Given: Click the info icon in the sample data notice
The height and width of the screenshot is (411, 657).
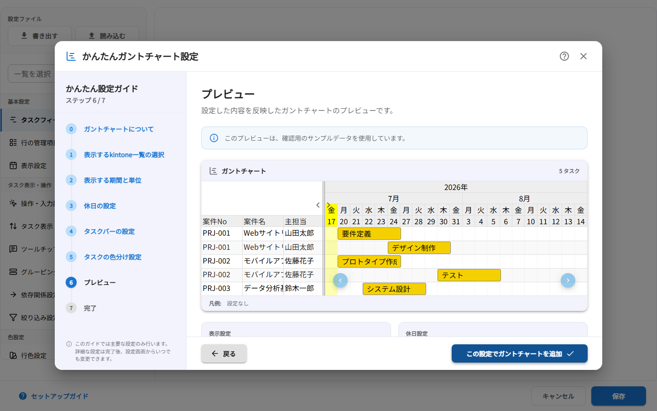Looking at the screenshot, I should pyautogui.click(x=214, y=138).
